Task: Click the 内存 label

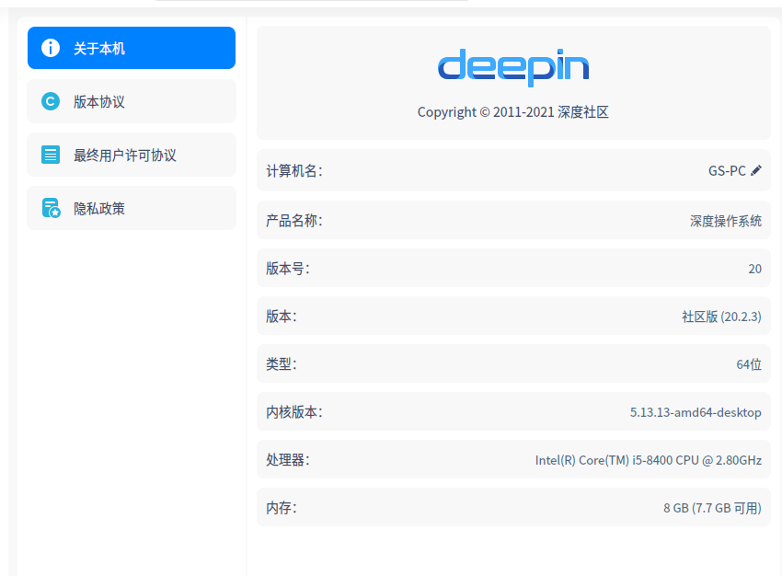Action: 282,508
